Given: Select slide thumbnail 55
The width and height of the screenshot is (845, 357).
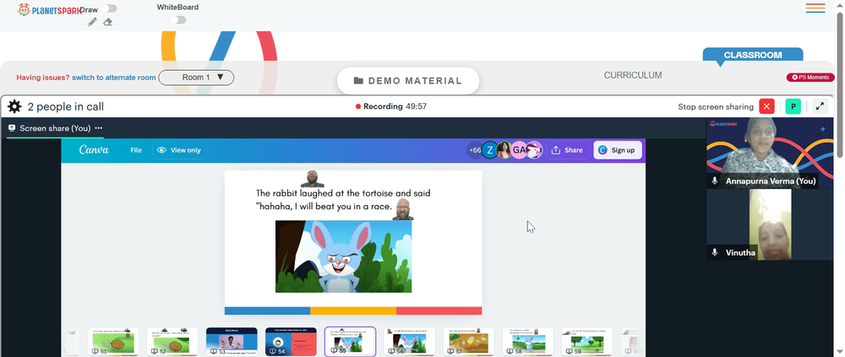Looking at the screenshot, I should point(351,341).
